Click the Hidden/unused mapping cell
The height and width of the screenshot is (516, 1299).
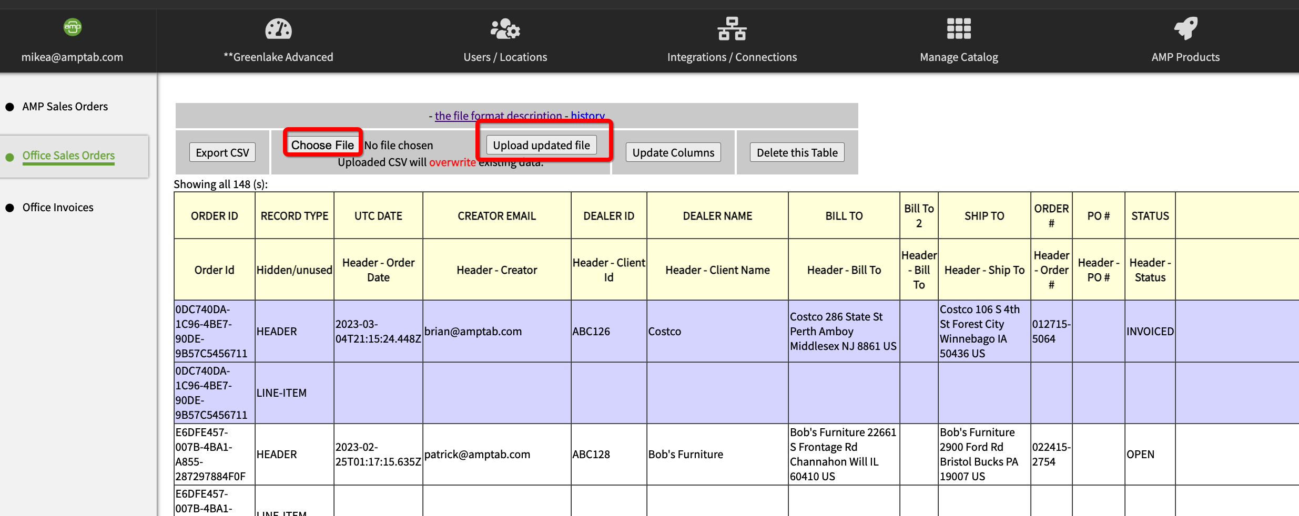coord(295,270)
